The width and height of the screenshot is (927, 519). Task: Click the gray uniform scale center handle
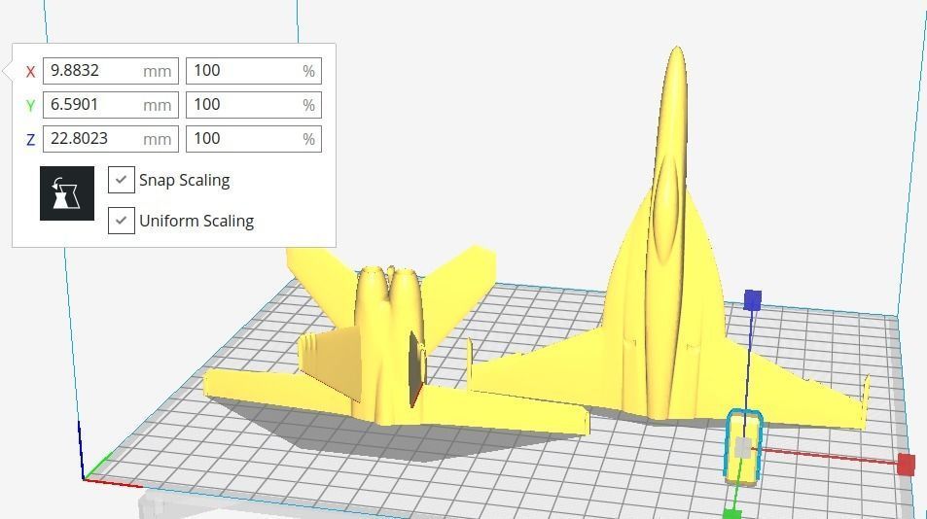pos(742,448)
